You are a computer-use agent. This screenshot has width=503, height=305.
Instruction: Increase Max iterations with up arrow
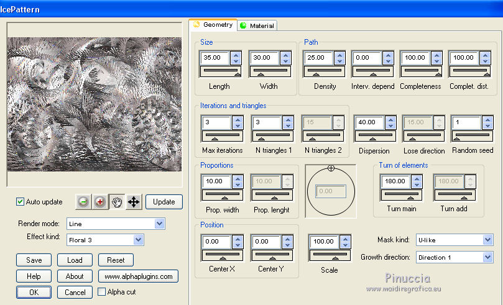click(238, 119)
